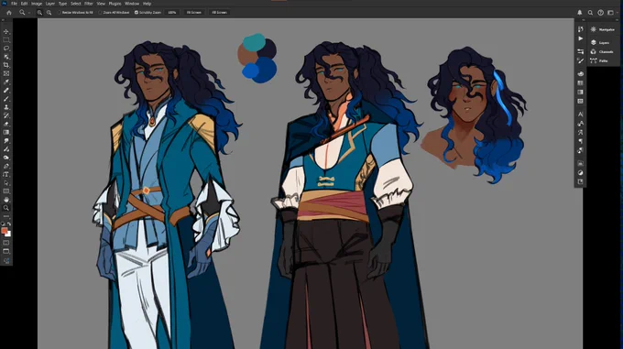This screenshot has width=623, height=349.
Task: Open the Brush Settings panel icon
Action: click(x=581, y=60)
